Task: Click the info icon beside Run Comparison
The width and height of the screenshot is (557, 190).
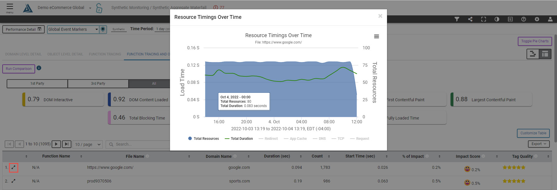Action: coord(39,68)
